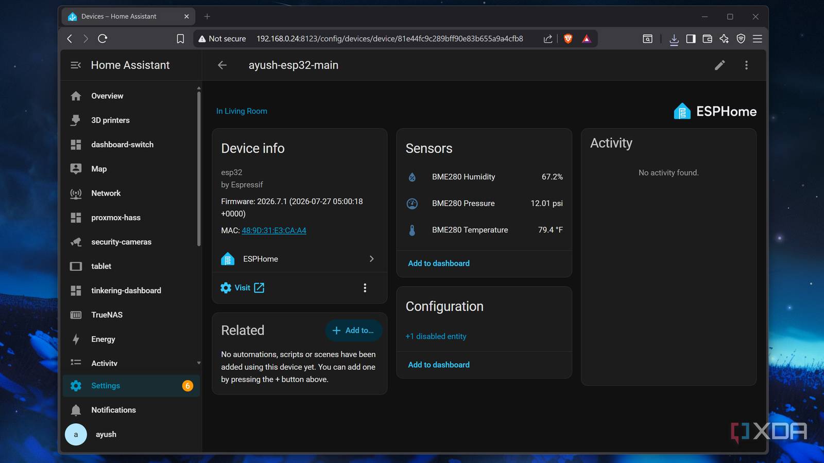Open the browser downloads panel
This screenshot has height=463, width=824.
coord(674,39)
